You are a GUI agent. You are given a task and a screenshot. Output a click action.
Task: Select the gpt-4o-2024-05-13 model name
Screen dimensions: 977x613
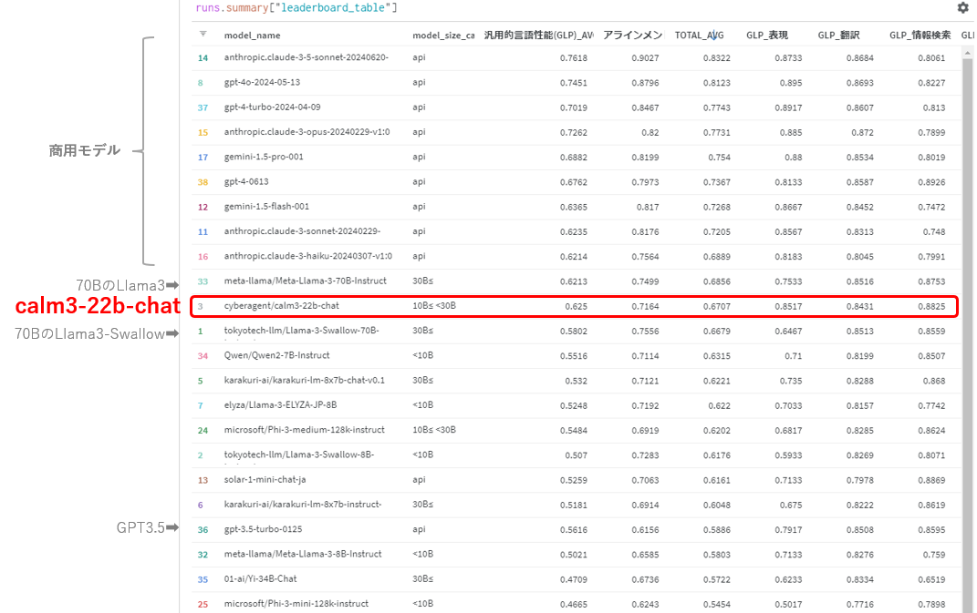click(x=262, y=82)
